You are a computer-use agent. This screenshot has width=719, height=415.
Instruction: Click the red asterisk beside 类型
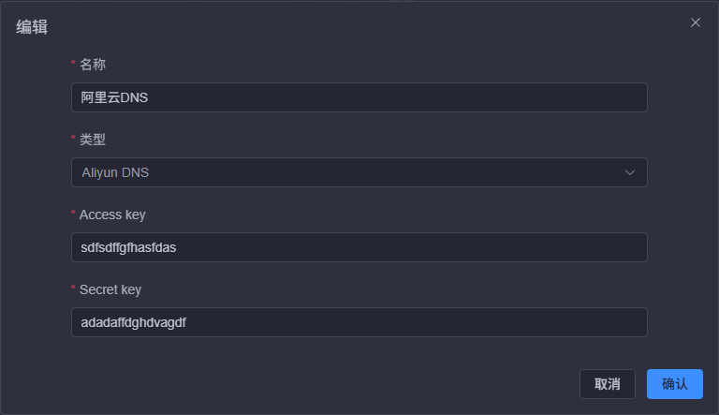click(74, 140)
